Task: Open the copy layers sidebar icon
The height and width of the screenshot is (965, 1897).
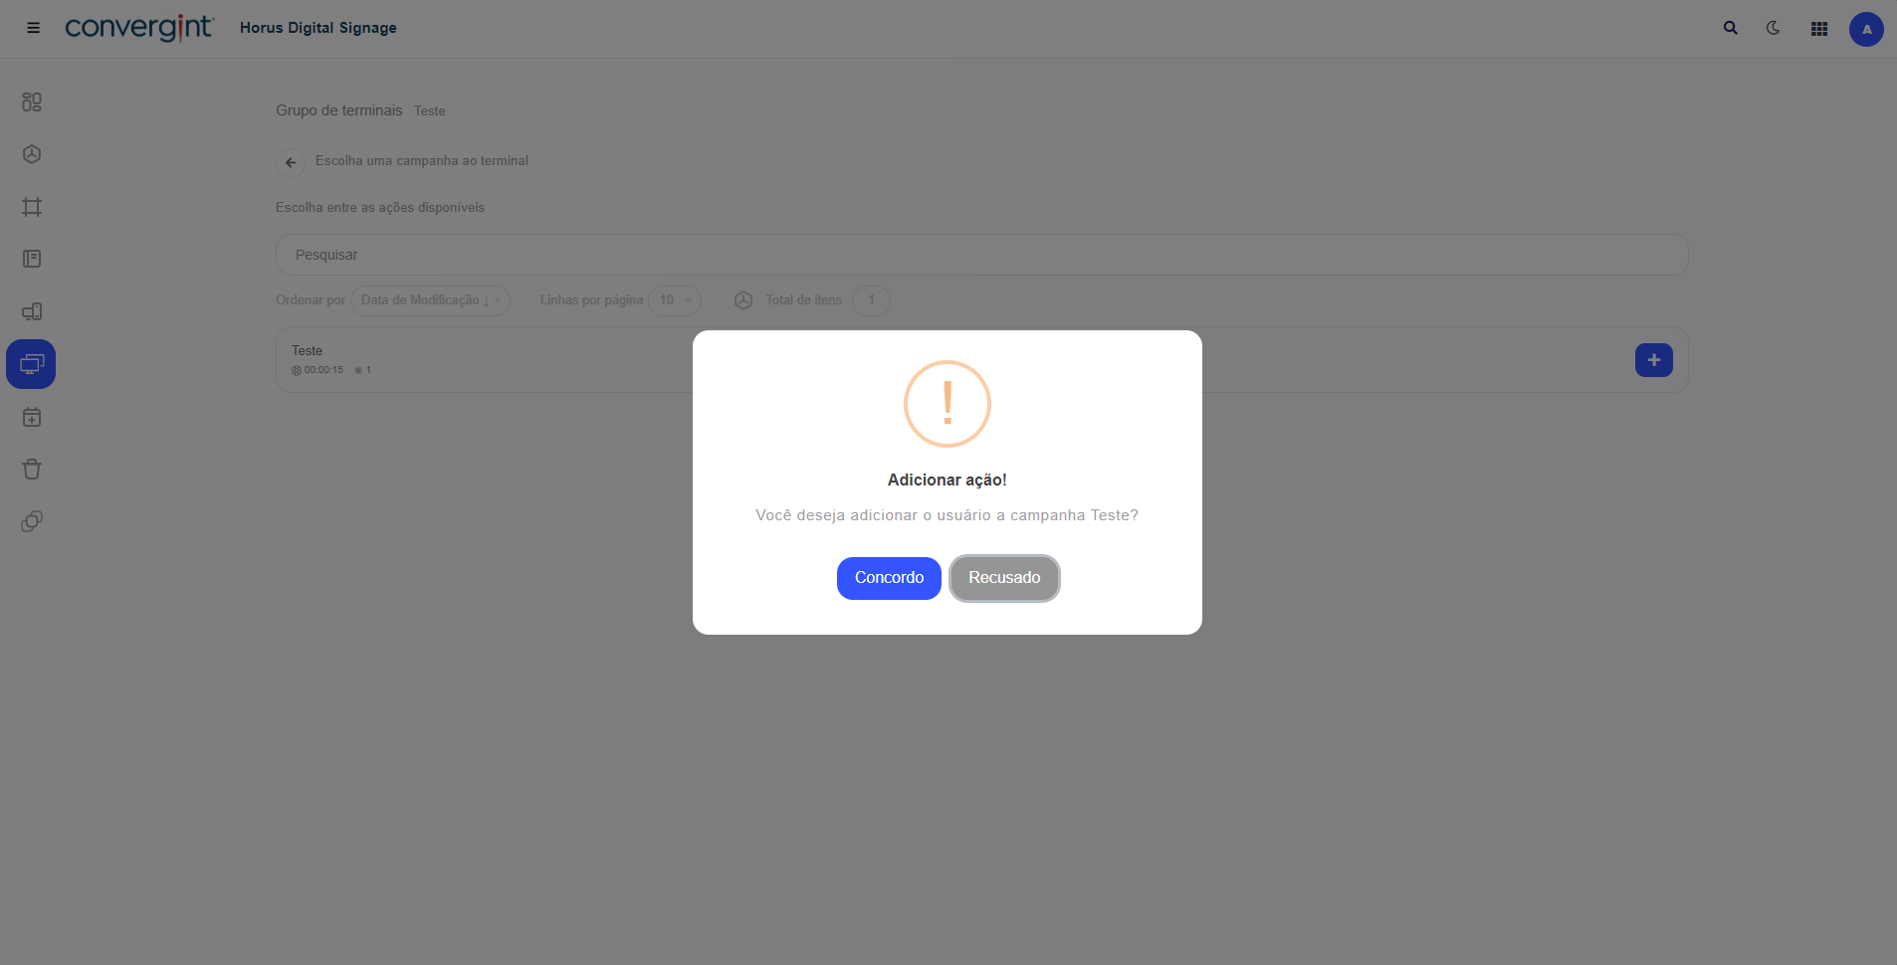Action: (32, 521)
